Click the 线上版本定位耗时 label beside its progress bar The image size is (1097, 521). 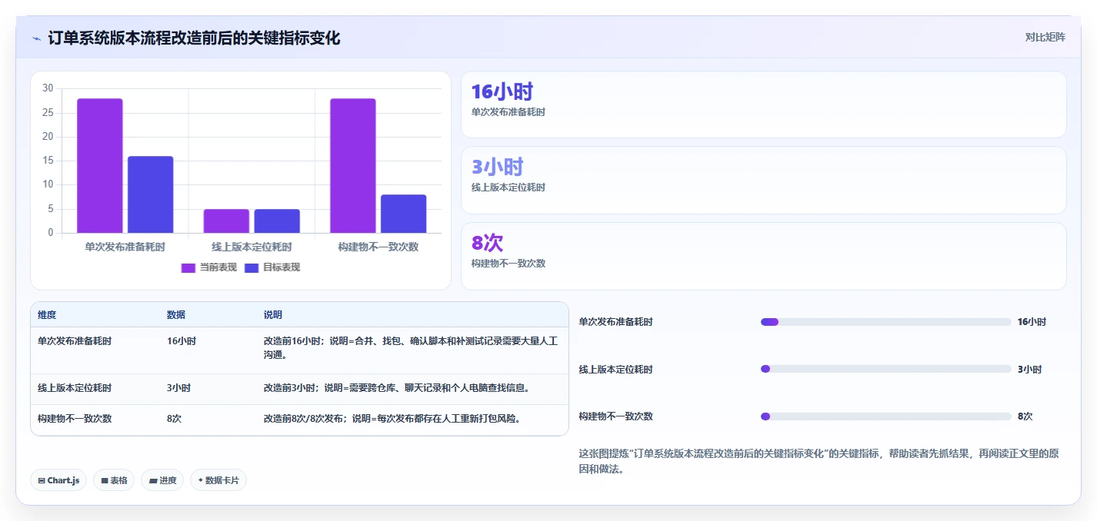tap(616, 370)
